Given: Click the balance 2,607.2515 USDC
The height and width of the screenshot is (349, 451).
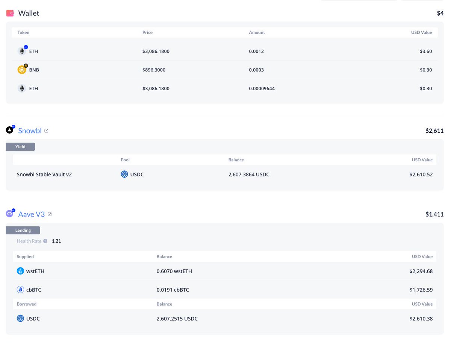Looking at the screenshot, I should [x=177, y=319].
